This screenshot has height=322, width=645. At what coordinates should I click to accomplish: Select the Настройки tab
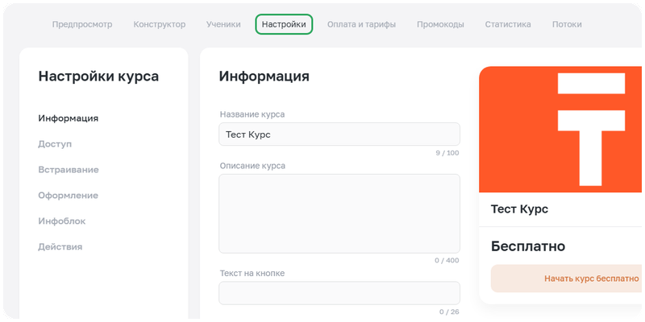[x=284, y=24]
